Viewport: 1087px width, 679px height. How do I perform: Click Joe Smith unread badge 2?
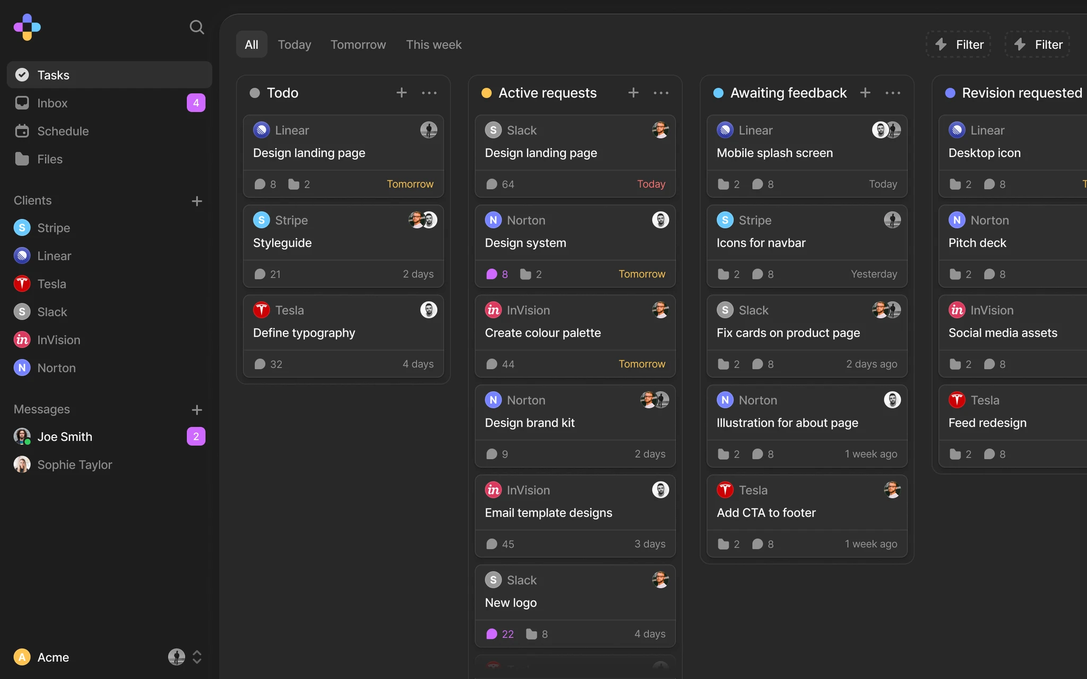[196, 437]
